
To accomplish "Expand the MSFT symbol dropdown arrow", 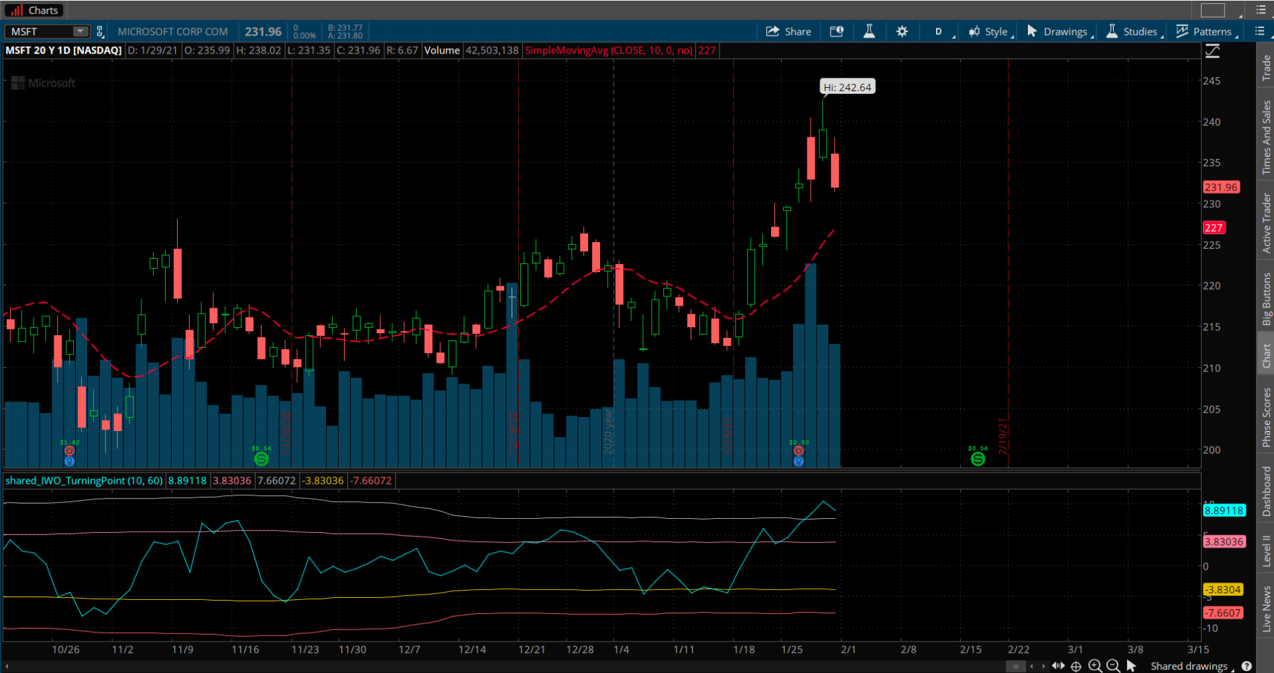I will [x=80, y=32].
